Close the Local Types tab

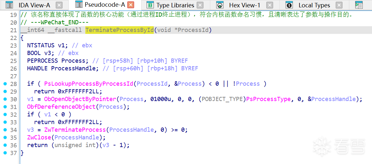pyautogui.click(x=339, y=5)
